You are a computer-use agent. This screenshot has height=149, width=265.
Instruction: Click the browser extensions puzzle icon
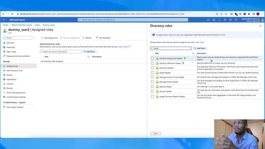(249, 14)
